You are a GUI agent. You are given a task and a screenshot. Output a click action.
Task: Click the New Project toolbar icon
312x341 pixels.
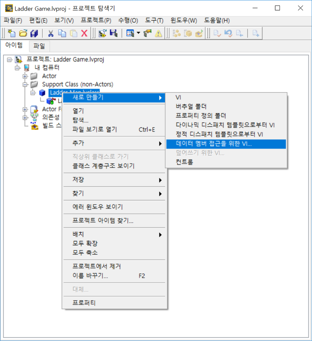(12, 33)
